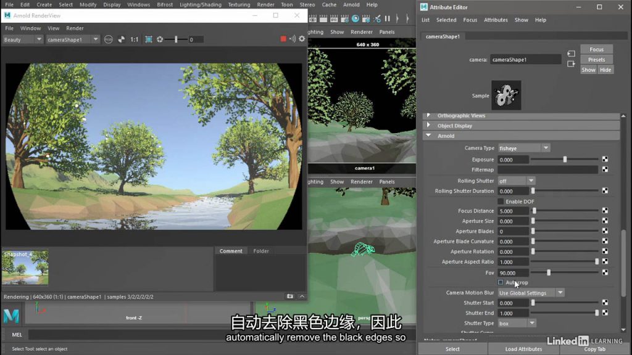Click the Presets button
632x355 pixels.
pos(597,60)
